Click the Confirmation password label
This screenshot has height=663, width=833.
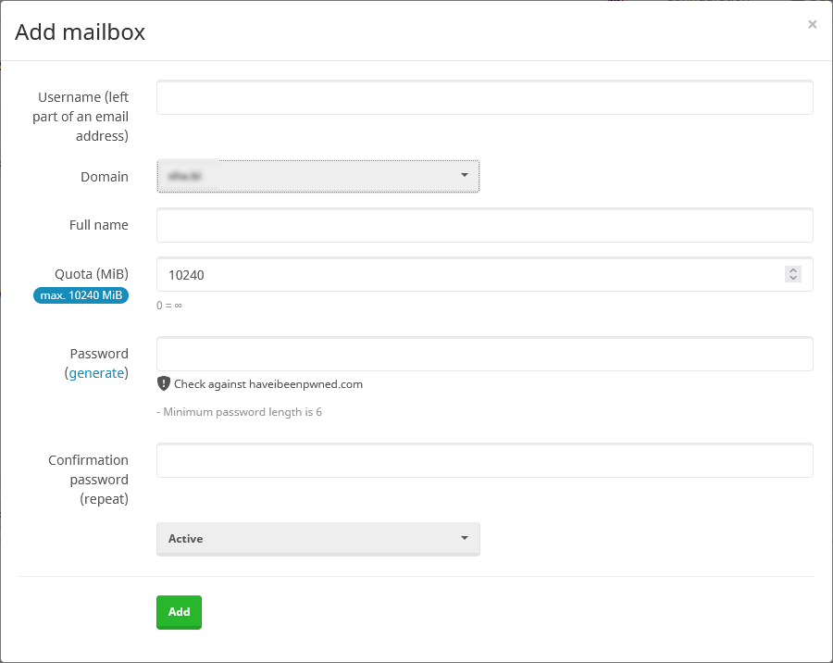(88, 480)
